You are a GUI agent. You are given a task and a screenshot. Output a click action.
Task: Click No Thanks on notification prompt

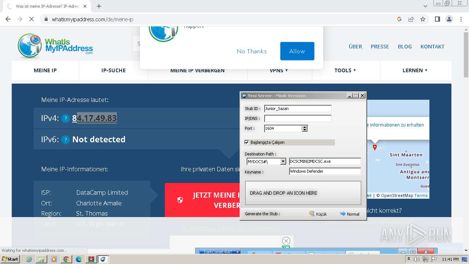pos(252,51)
